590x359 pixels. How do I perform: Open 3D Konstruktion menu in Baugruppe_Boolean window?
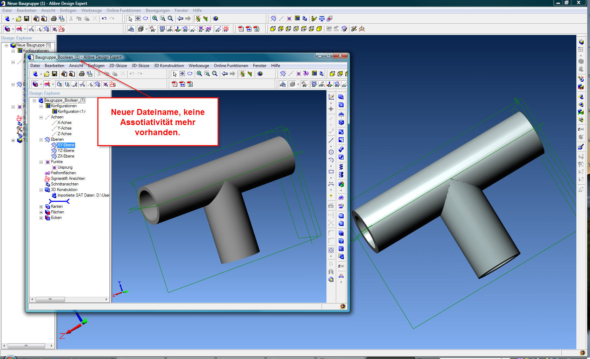point(169,66)
